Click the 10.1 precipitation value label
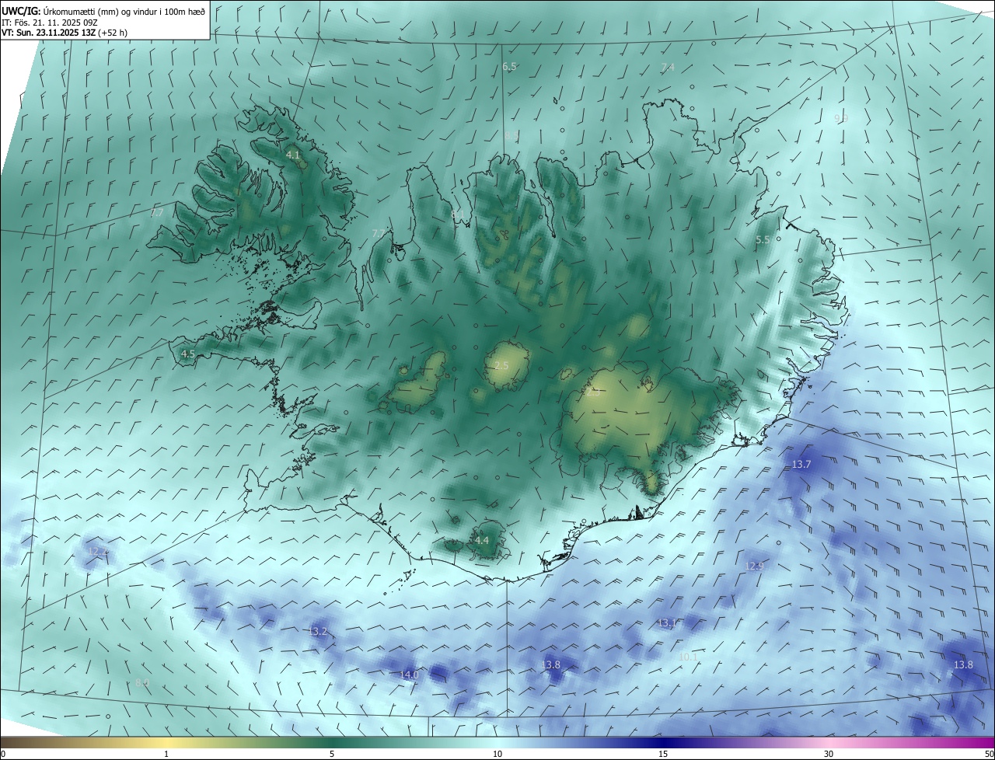This screenshot has width=995, height=760. tap(689, 657)
